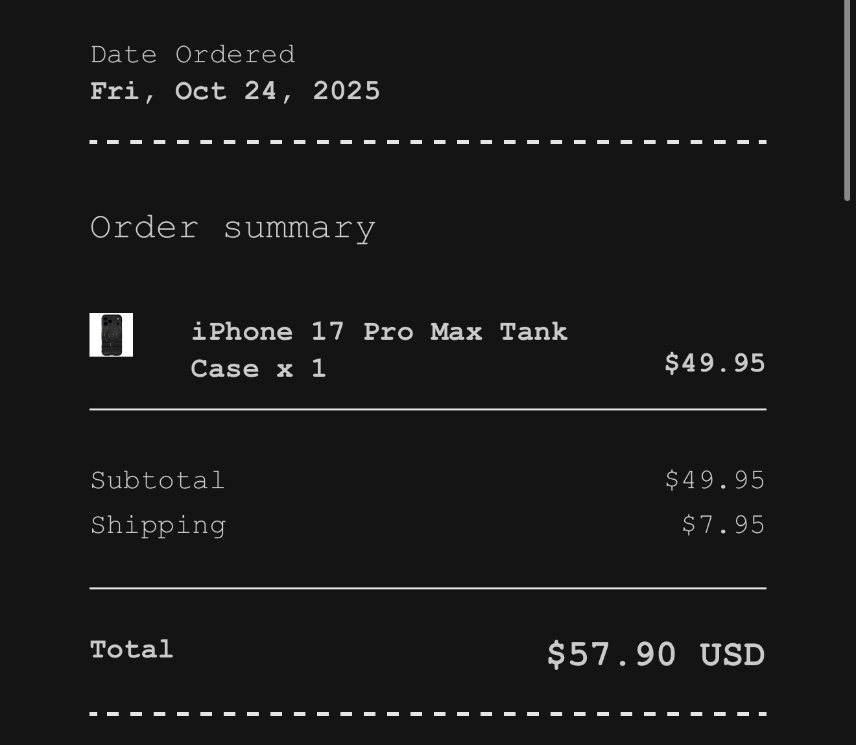Screen dimensions: 856x745
Task: Click the Shipping cost $7.95
Action: (x=723, y=525)
